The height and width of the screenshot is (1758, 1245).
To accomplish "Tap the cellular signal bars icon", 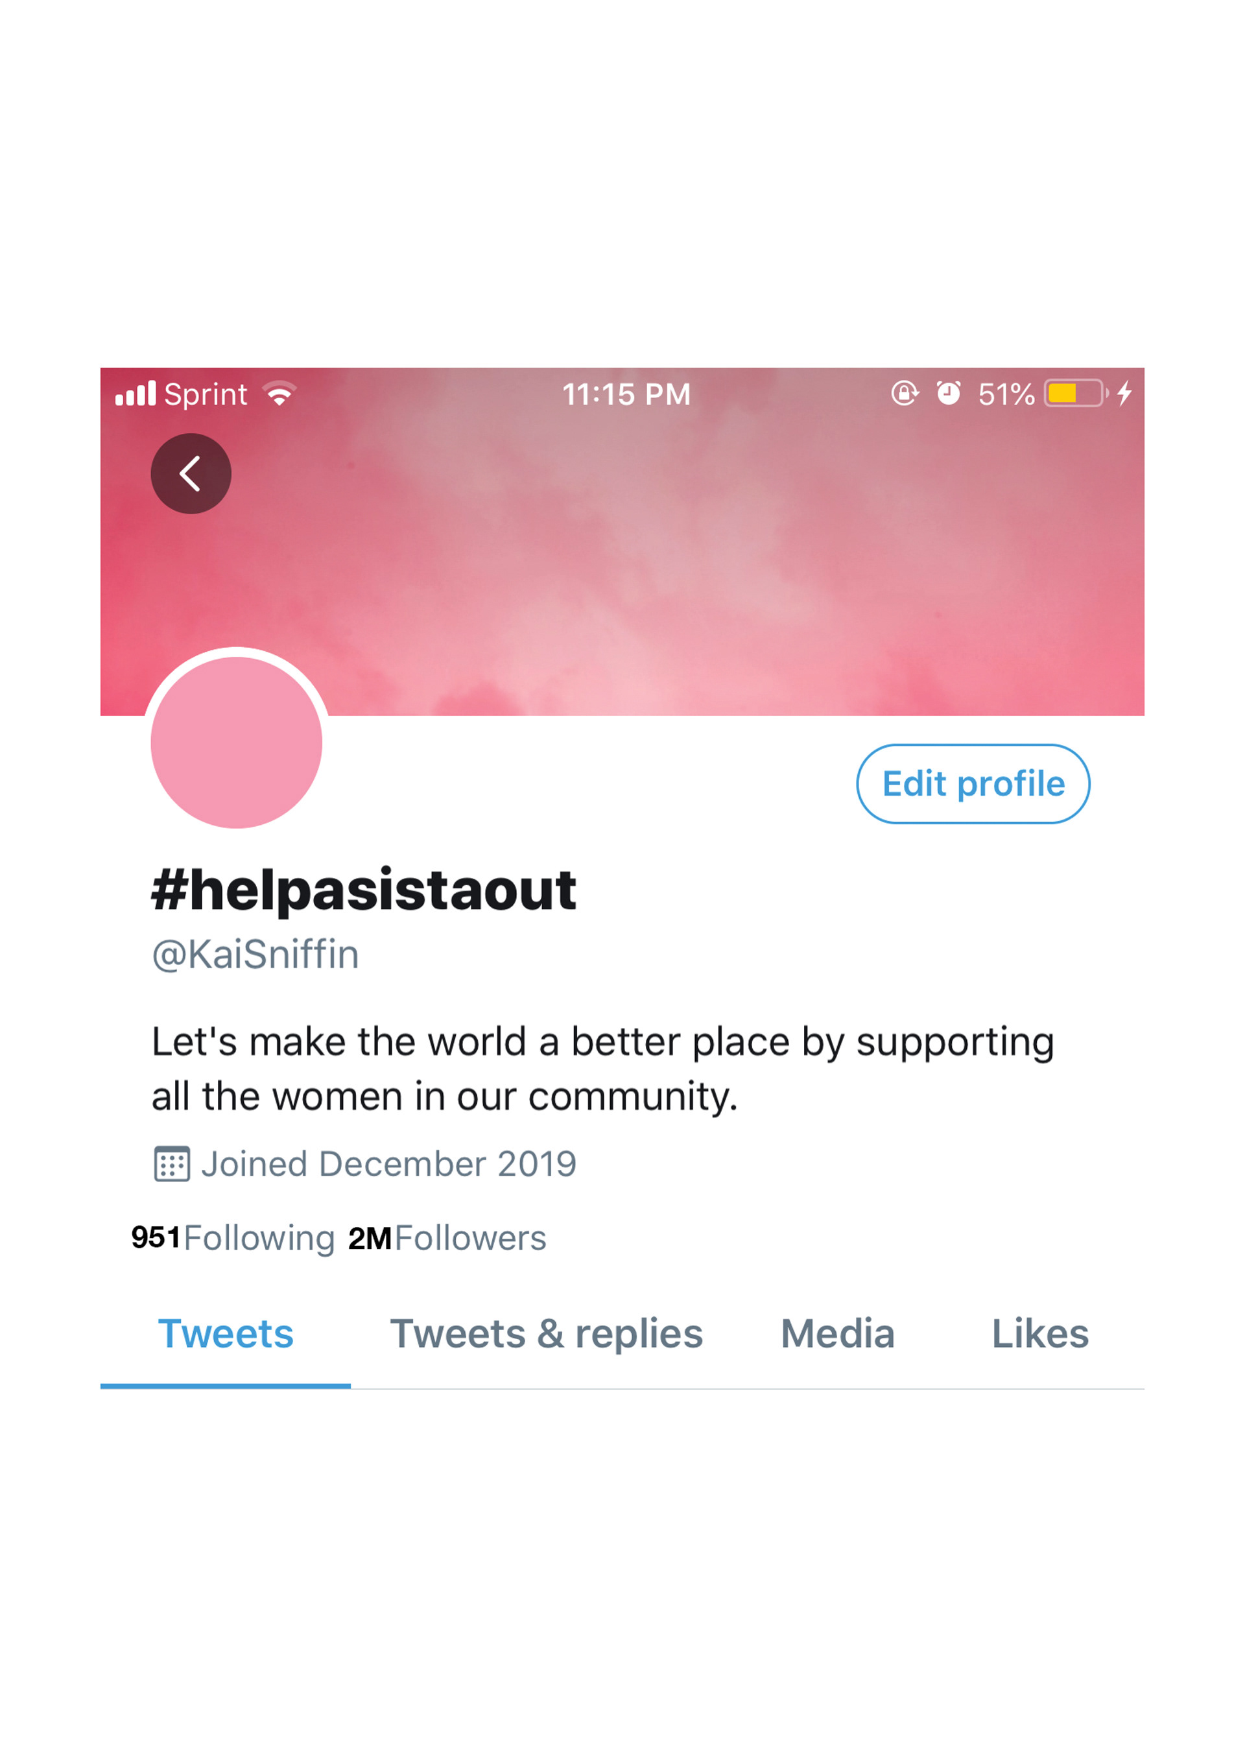I will pos(136,394).
